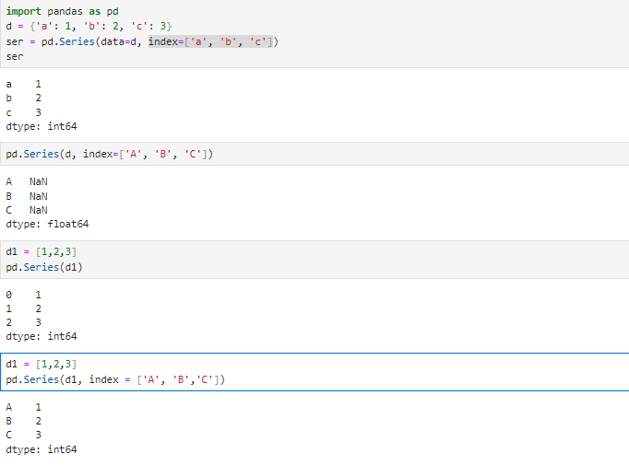Select output row 'B NaN'
Viewport: 629px width, 465px height.
27,196
